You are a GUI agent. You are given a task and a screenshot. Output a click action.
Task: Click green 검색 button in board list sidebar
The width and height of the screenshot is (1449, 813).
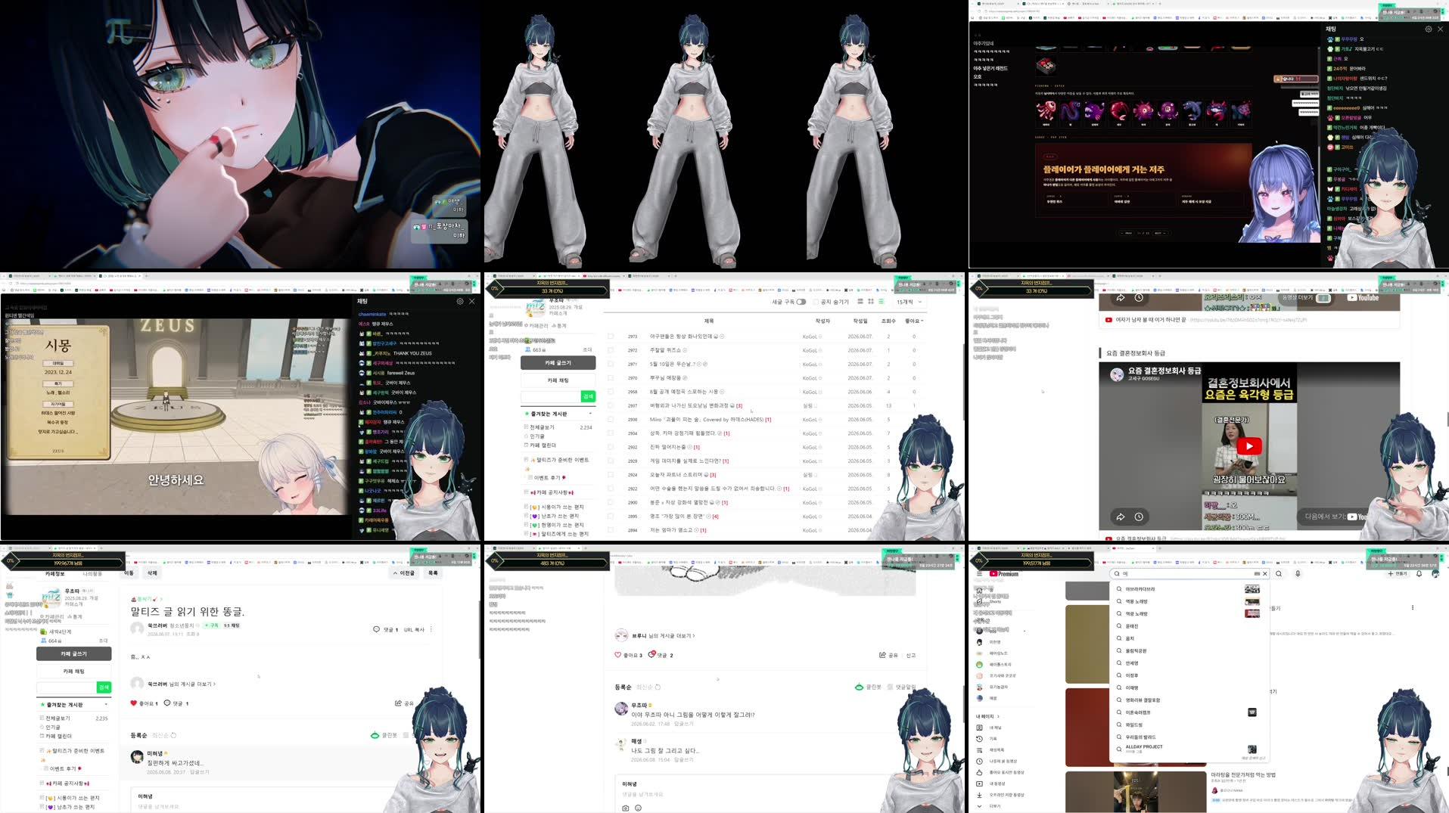point(588,396)
